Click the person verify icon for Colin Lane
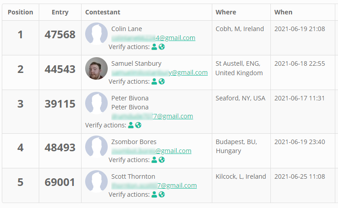This screenshot has width=338, height=208. [154, 47]
